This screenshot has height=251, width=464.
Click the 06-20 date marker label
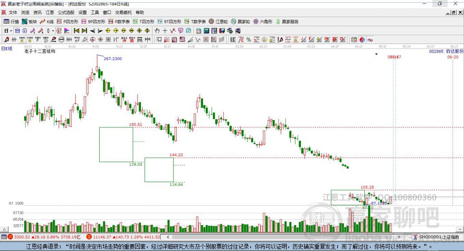453,57
